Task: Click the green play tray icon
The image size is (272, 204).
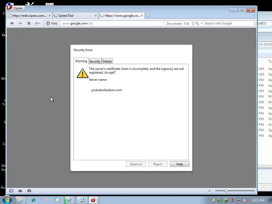Action: 226,200
